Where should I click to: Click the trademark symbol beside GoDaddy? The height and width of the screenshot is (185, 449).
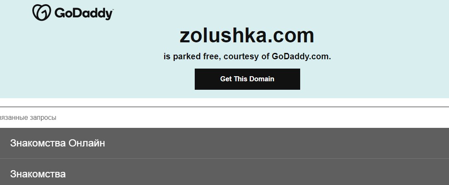pos(113,9)
